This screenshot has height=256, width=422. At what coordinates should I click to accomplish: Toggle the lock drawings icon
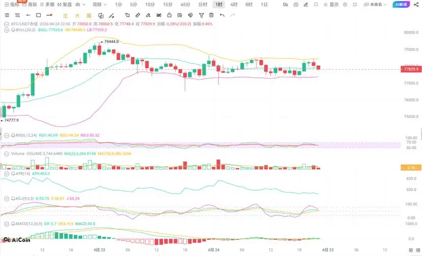(170, 15)
